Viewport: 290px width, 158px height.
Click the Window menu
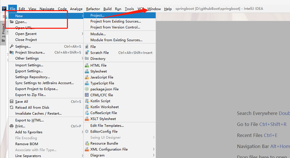point(154,9)
